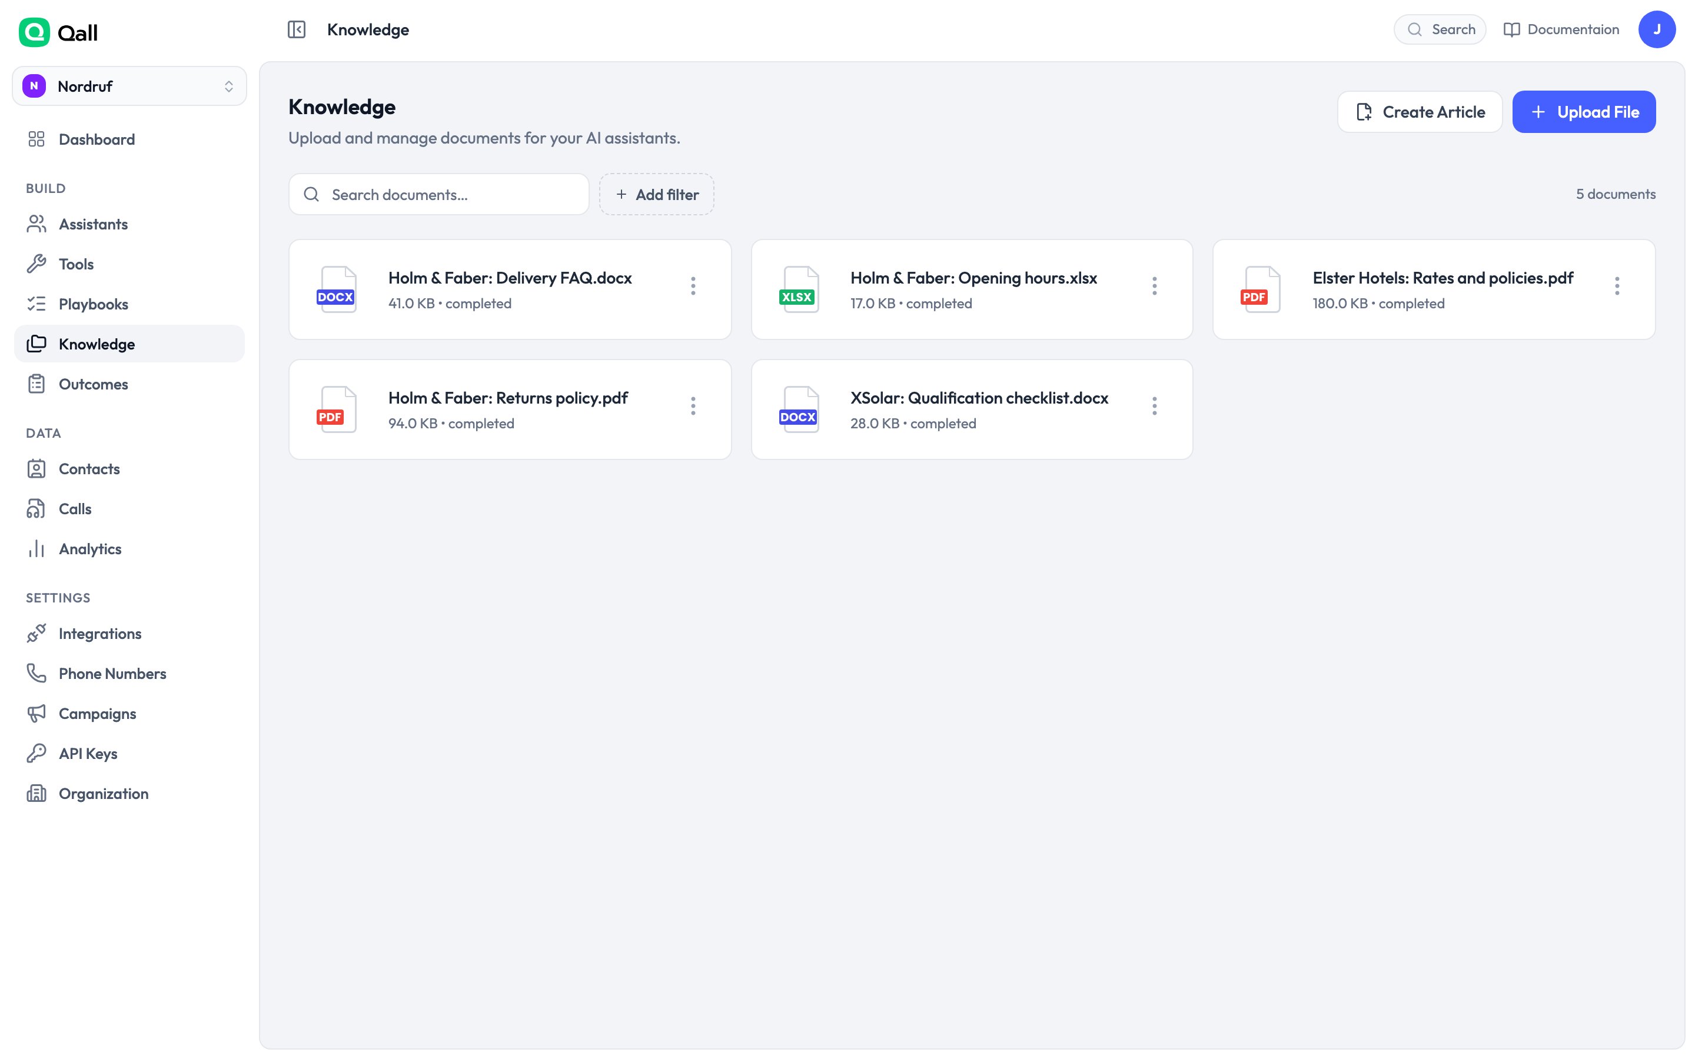The image size is (1695, 1059).
Task: Open Analytics in sidebar
Action: tap(129, 548)
